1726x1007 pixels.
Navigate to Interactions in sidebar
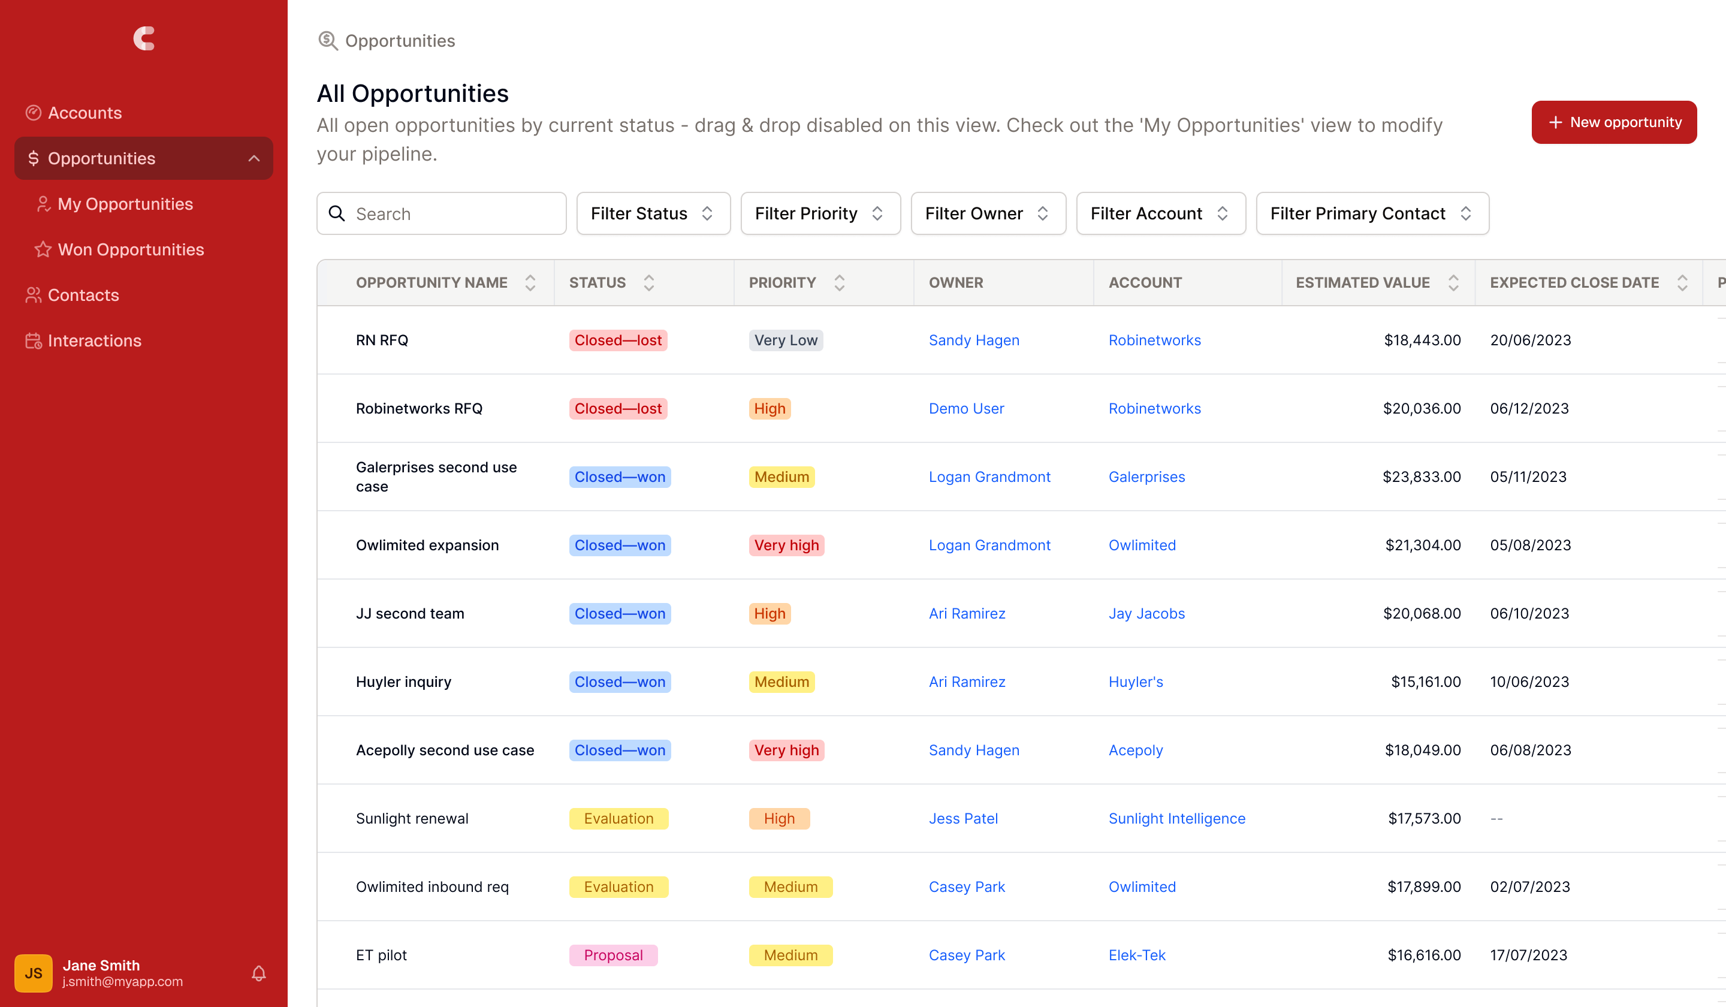click(x=95, y=340)
